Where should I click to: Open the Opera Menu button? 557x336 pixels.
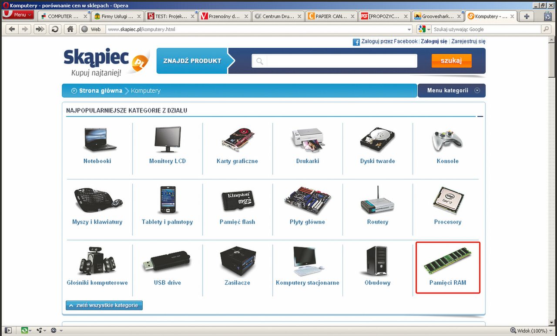[18, 15]
